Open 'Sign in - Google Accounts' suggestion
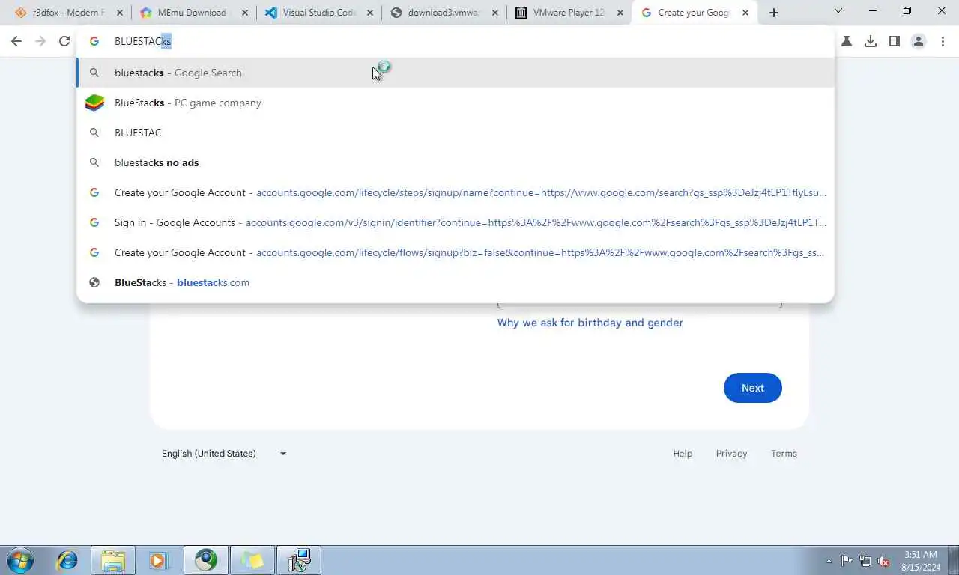This screenshot has height=575, width=959. tap(456, 222)
